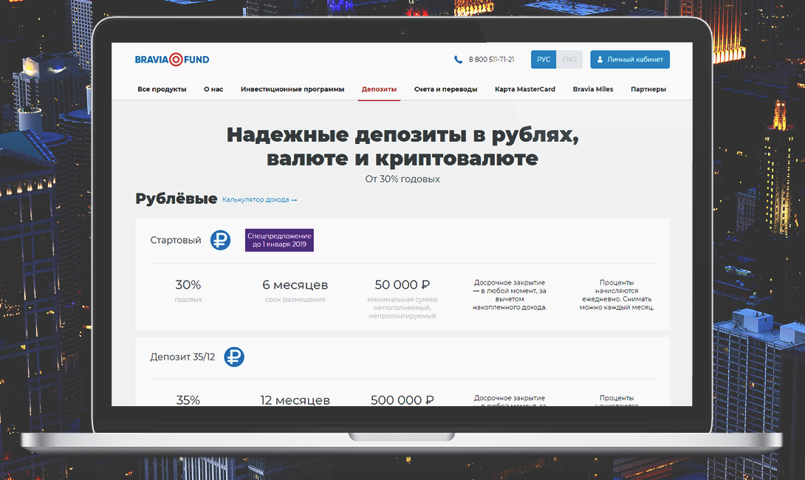This screenshot has height=480, width=805.
Task: Open Калькулятор дохода link
Action: point(259,199)
